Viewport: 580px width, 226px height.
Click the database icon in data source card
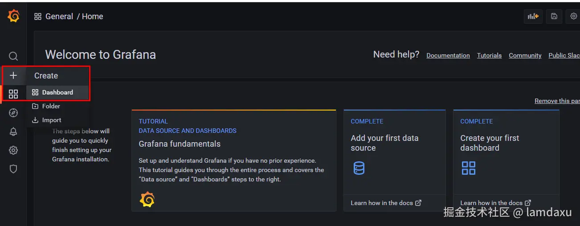point(359,168)
